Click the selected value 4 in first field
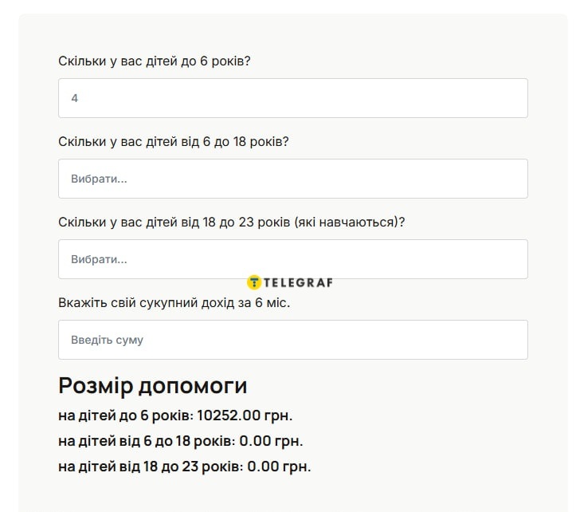576x512 pixels. tap(75, 98)
